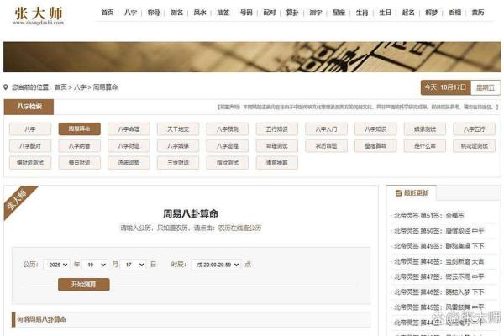Open 生日 in top navigation
Viewport: 504px width, 336px height.
385,13
